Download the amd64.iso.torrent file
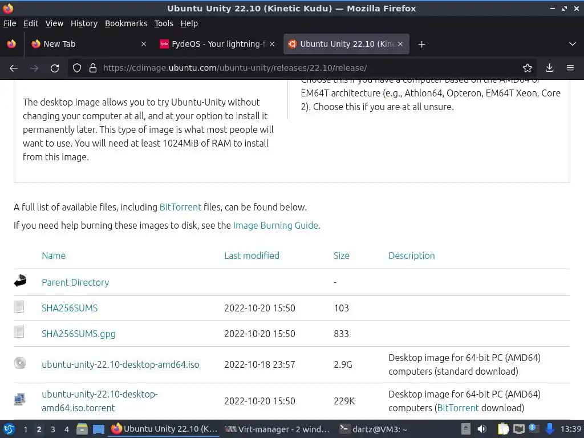The width and height of the screenshot is (584, 438). 100,401
